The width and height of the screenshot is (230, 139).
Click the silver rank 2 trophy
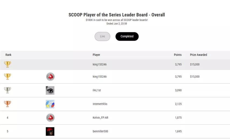tap(8, 90)
